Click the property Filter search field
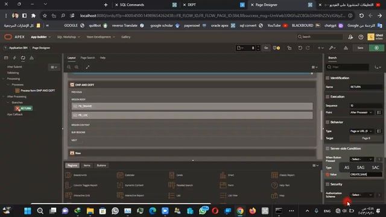 pos(347,67)
